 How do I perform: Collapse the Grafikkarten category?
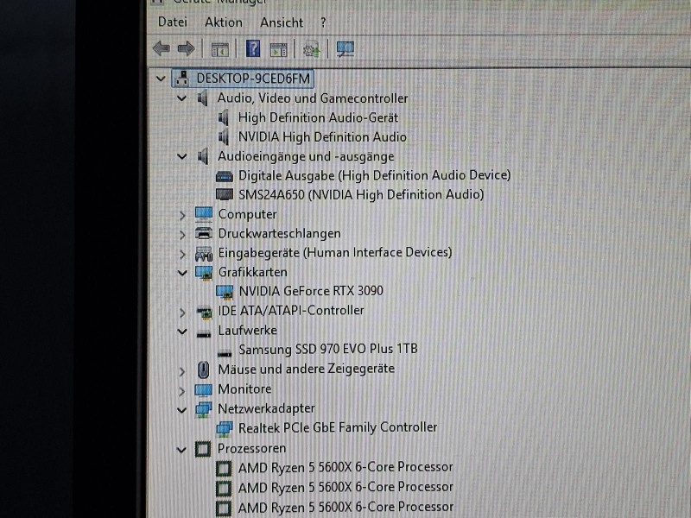coord(182,272)
